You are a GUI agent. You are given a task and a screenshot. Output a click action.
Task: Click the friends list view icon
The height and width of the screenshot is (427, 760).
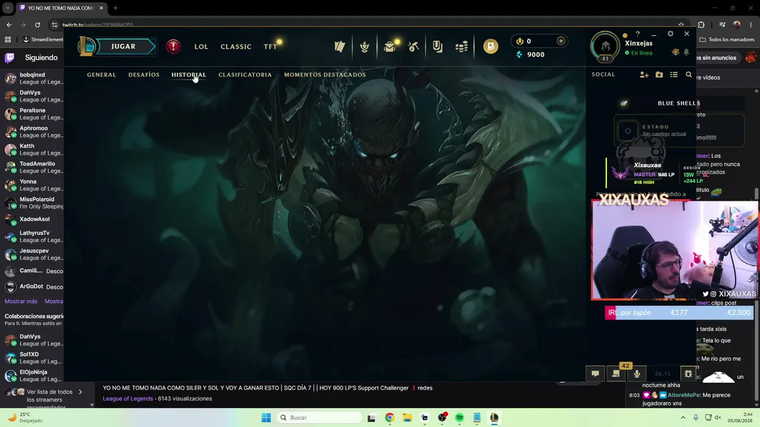pos(674,75)
